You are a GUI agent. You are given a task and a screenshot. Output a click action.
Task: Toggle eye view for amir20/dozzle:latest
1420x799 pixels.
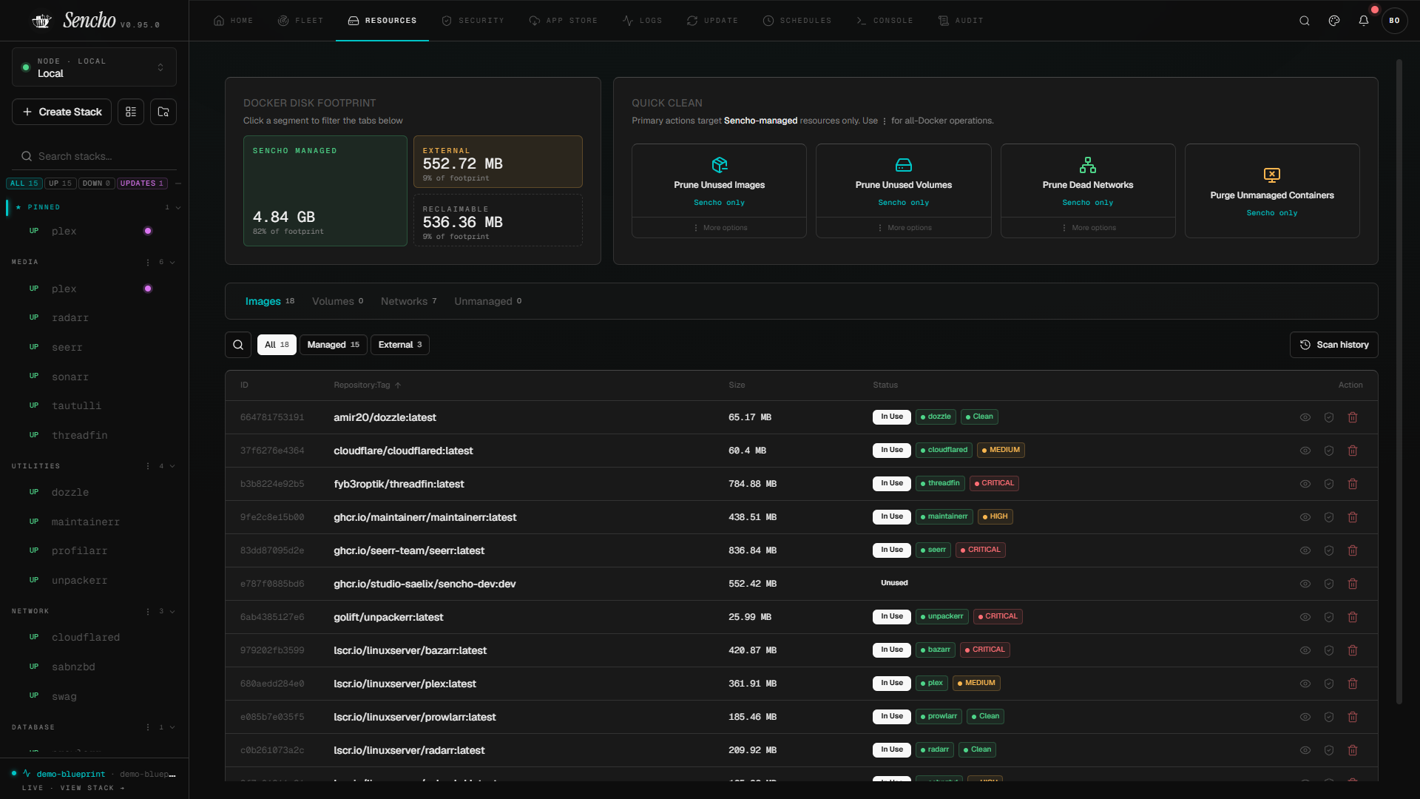coord(1305,417)
